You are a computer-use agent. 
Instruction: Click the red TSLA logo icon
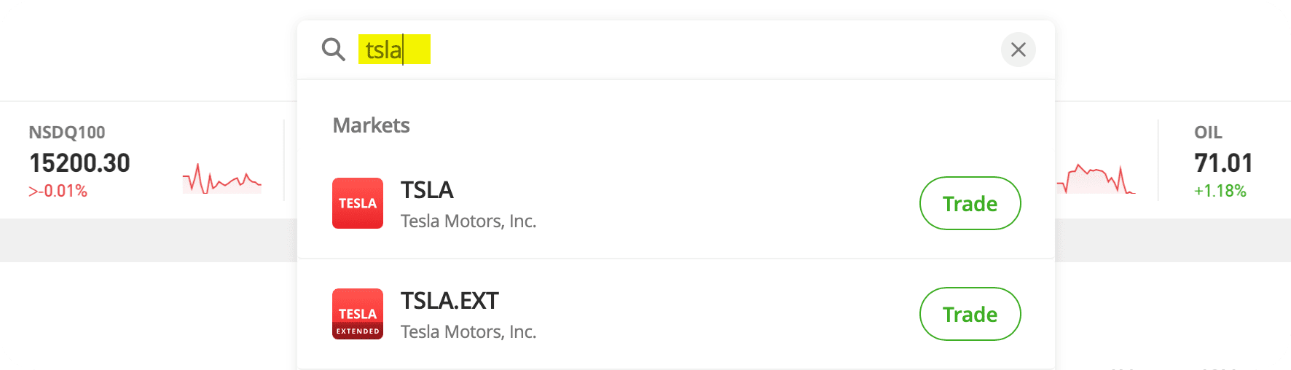358,203
